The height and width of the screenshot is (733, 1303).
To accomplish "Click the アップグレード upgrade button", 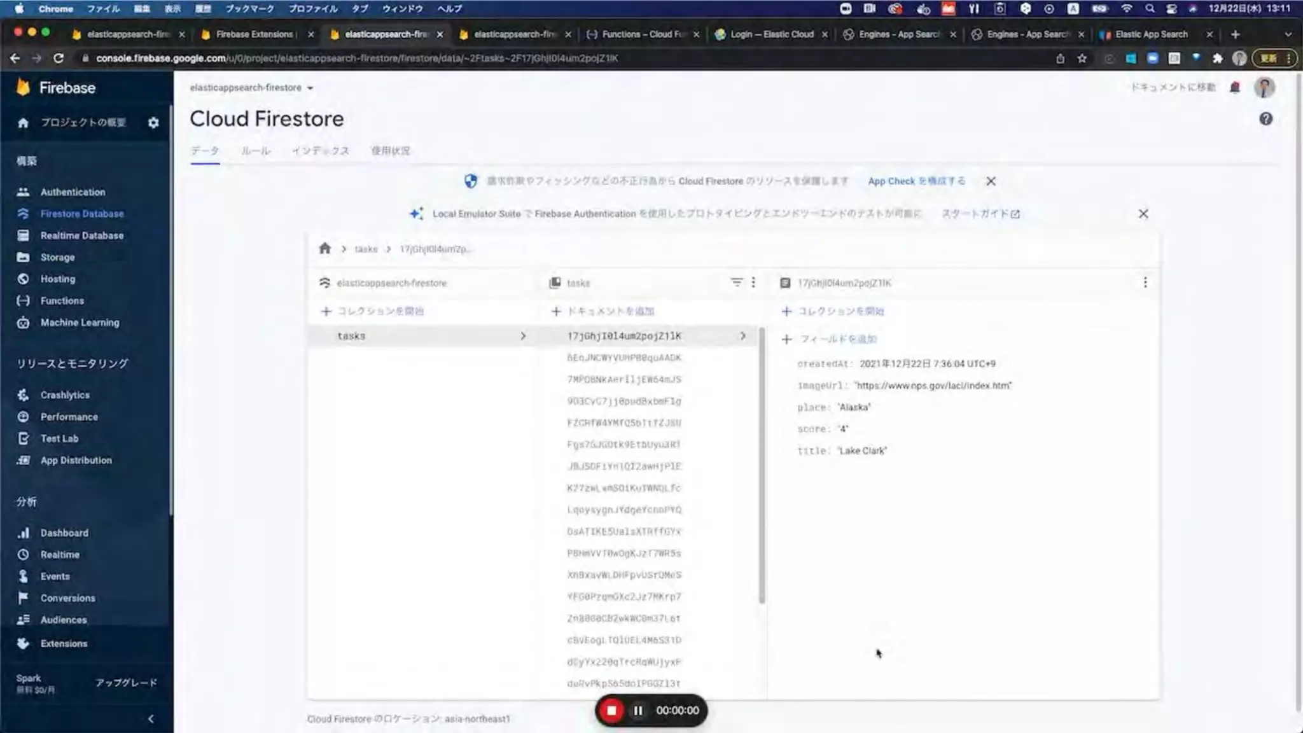I will coord(126,683).
